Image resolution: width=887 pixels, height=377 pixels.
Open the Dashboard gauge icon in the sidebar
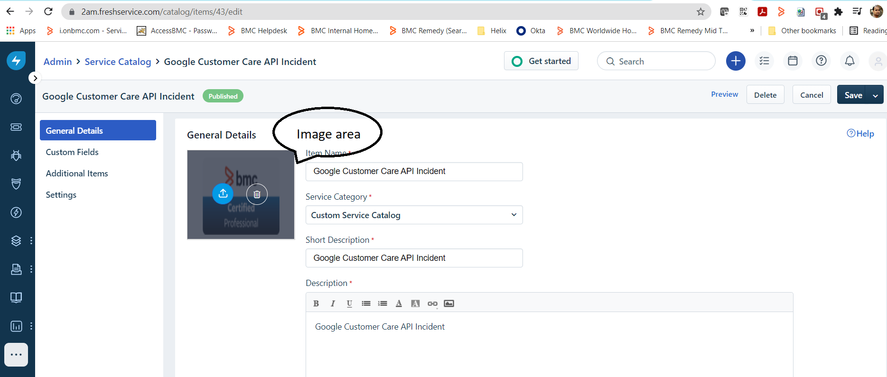point(16,99)
